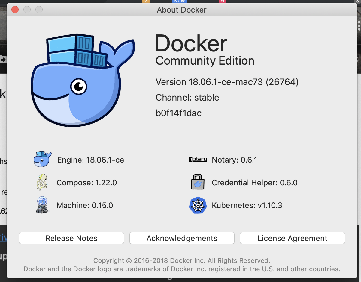The width and height of the screenshot is (361, 282).
Task: Click the vertical dots on the right edge
Action: pos(359,25)
